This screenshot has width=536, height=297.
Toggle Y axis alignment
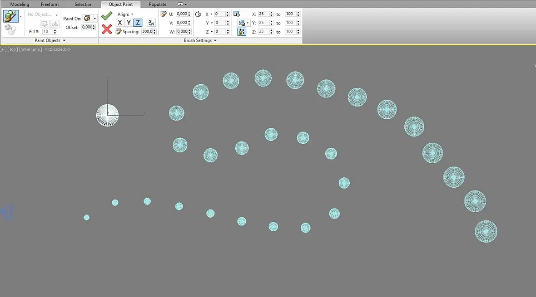129,23
